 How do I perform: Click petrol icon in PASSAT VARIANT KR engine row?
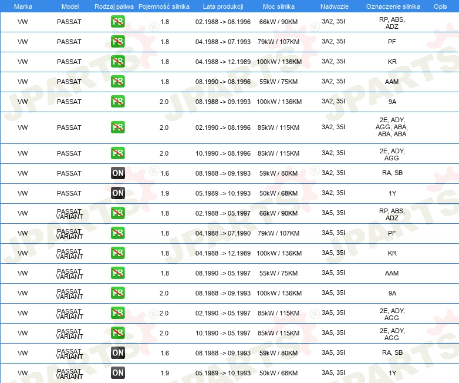pos(117,253)
